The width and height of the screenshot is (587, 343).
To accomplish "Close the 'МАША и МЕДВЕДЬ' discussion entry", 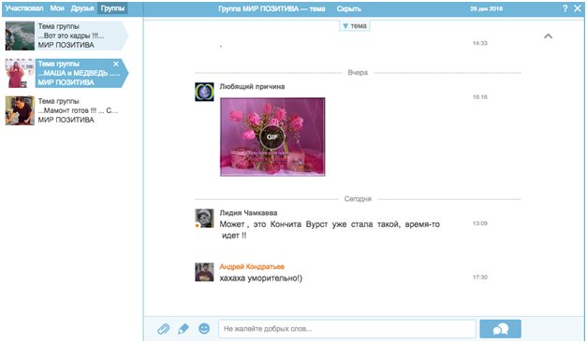I will [x=116, y=64].
